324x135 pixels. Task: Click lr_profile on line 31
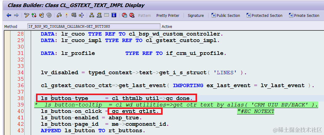tap(78, 53)
